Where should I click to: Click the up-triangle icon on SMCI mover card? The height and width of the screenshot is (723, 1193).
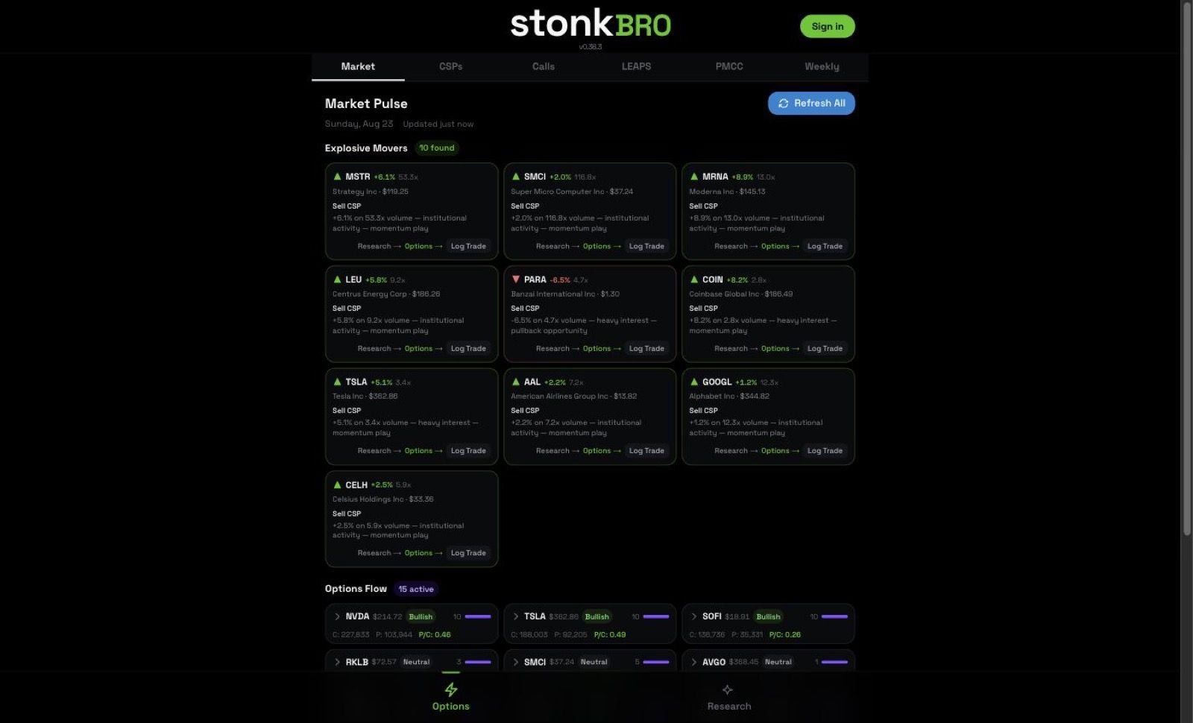515,177
